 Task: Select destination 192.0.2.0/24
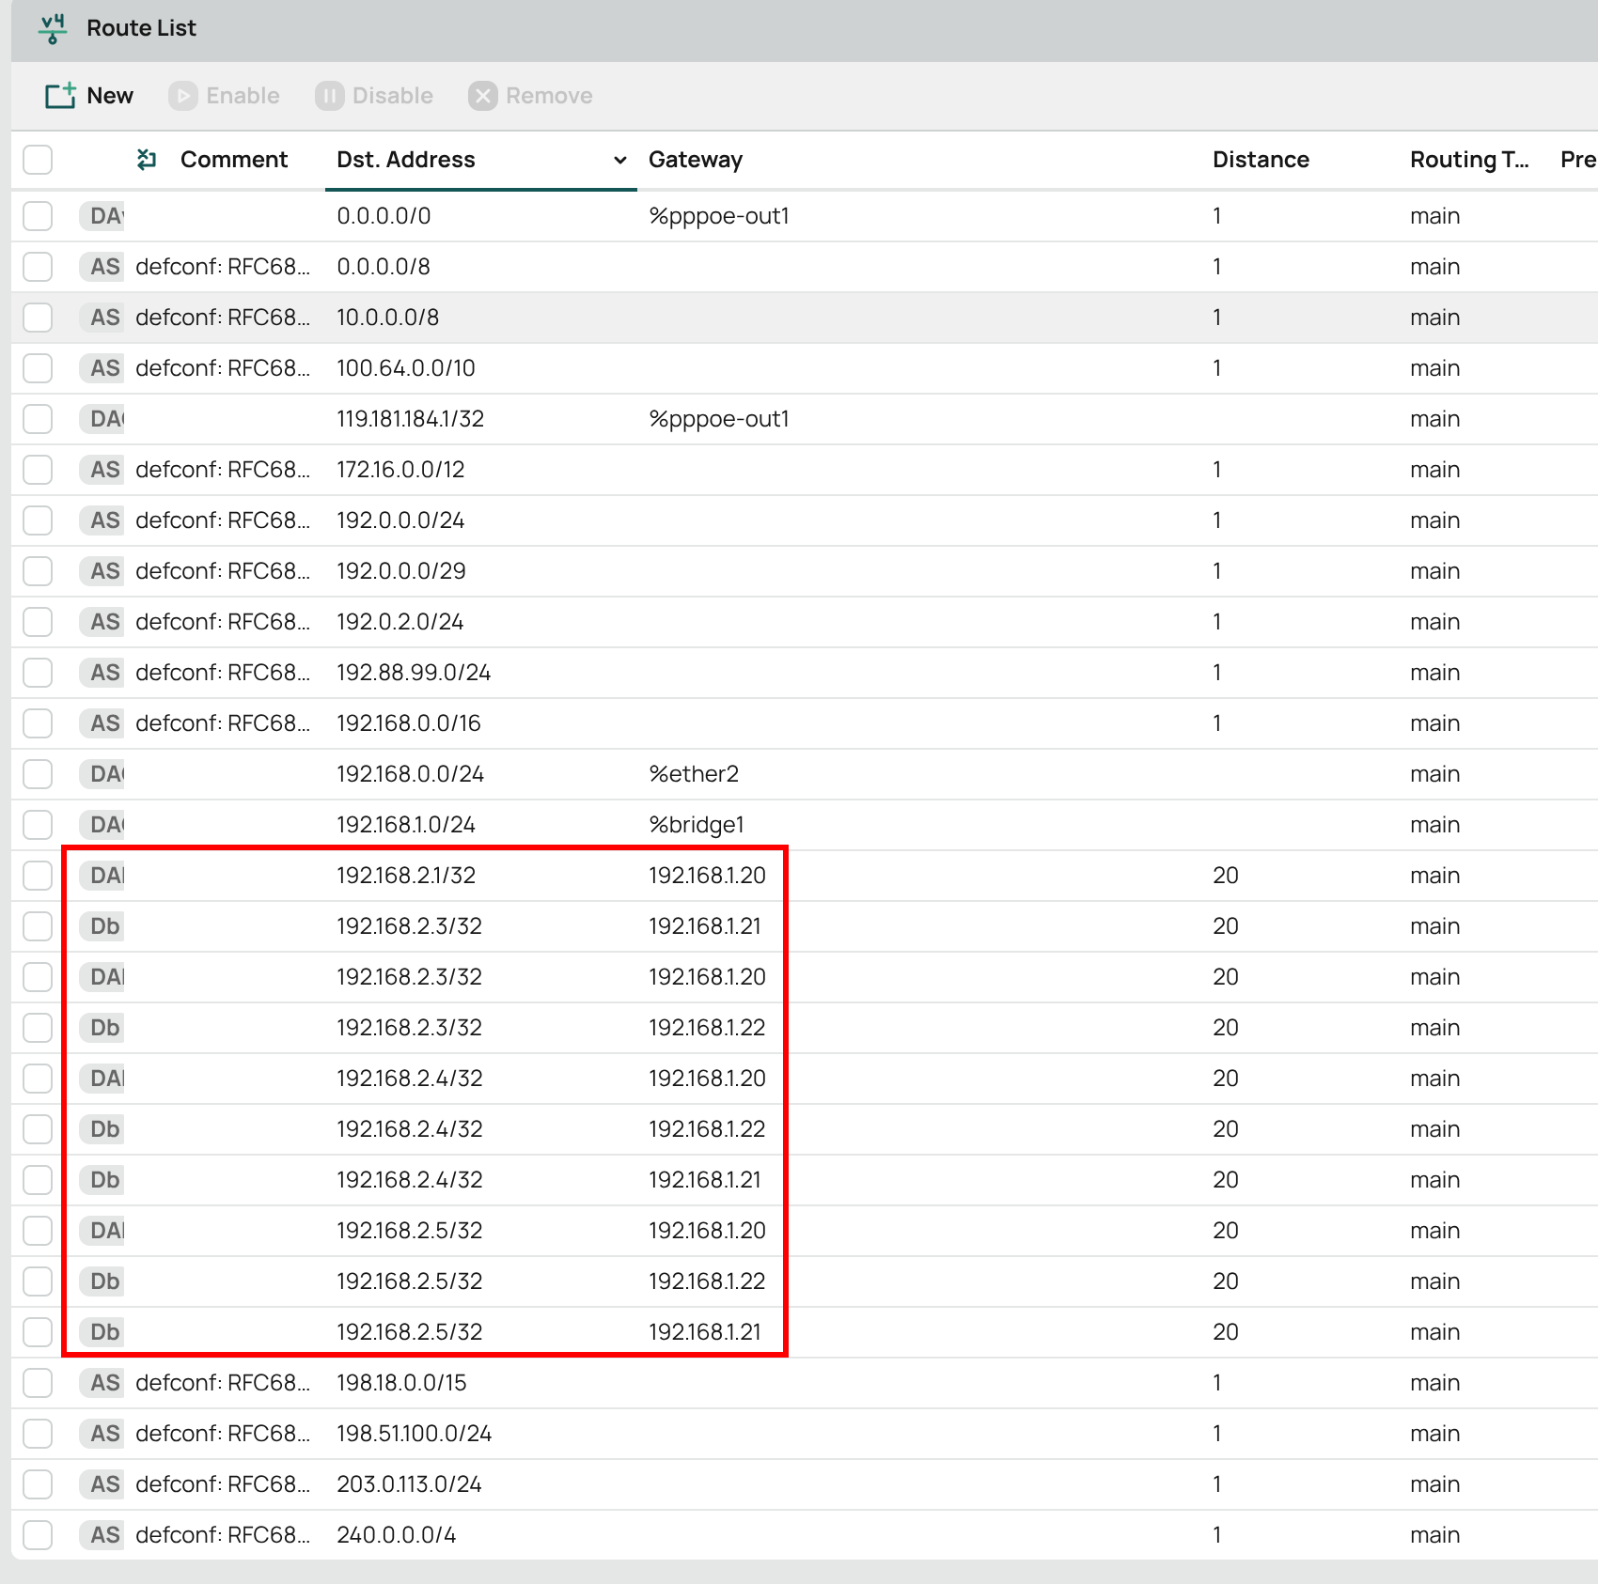pyautogui.click(x=400, y=622)
